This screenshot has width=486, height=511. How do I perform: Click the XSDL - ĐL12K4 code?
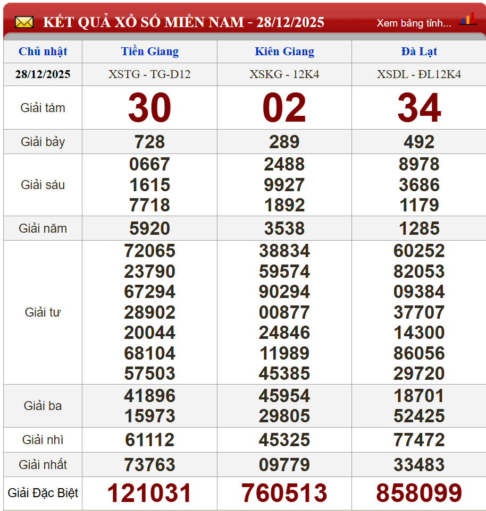click(419, 74)
